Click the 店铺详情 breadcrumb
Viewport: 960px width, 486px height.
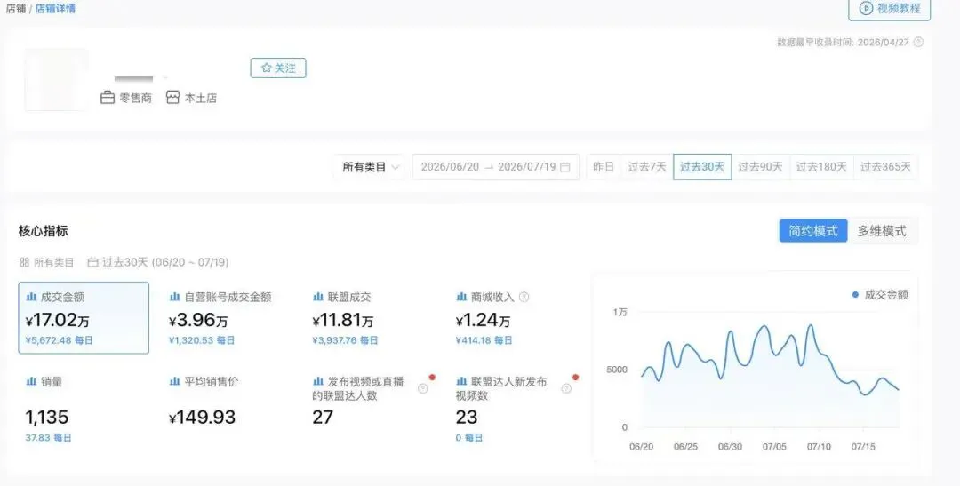click(x=55, y=9)
